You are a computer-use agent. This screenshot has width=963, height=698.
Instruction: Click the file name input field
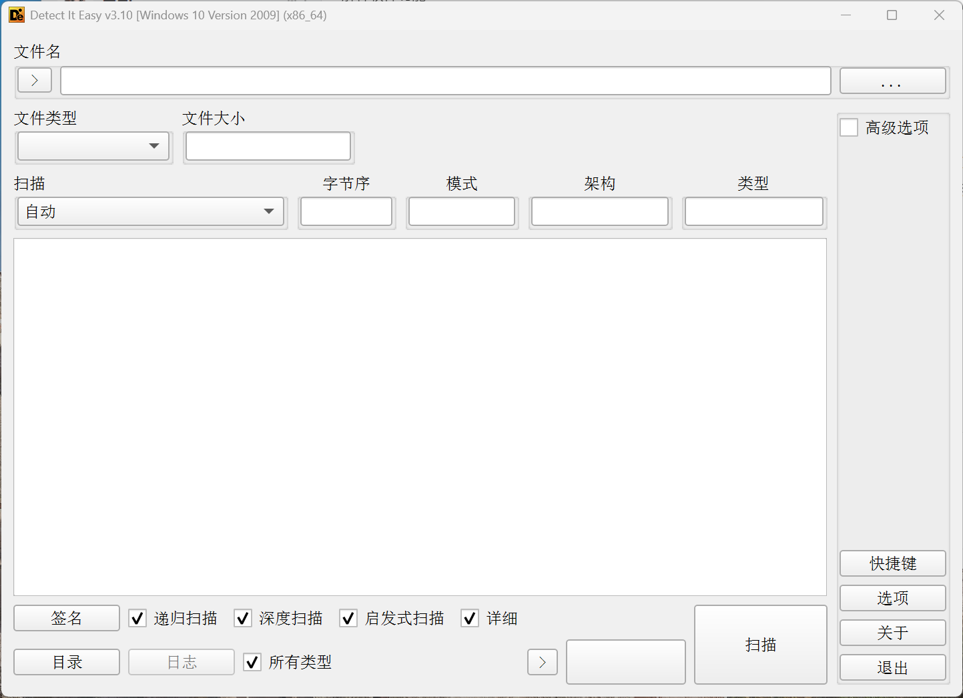pyautogui.click(x=446, y=81)
